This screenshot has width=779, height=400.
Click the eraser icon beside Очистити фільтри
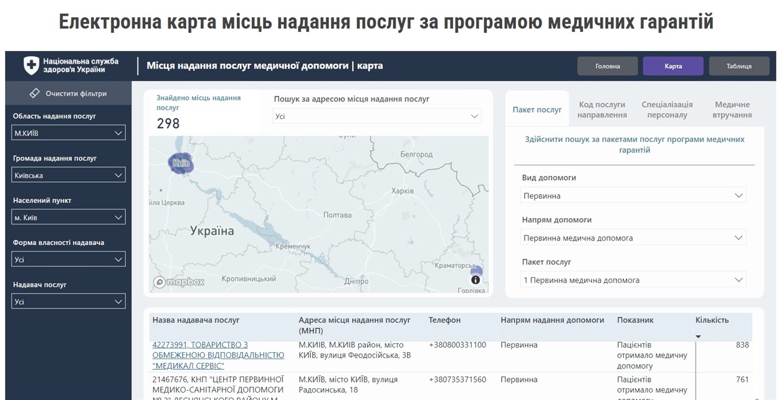tap(35, 93)
